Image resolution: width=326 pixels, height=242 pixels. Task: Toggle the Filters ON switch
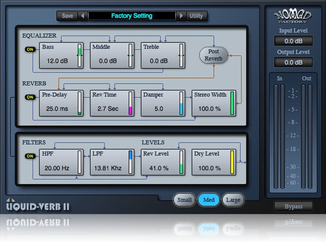31,156
